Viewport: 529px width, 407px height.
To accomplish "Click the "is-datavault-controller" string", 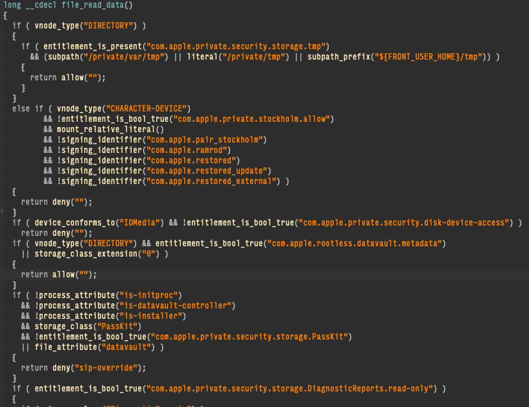I will click(176, 306).
